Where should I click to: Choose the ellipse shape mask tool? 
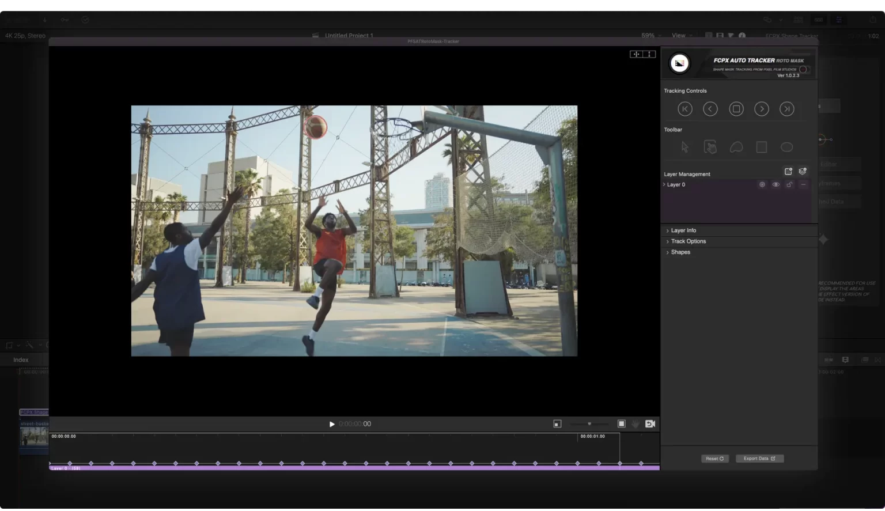(787, 147)
